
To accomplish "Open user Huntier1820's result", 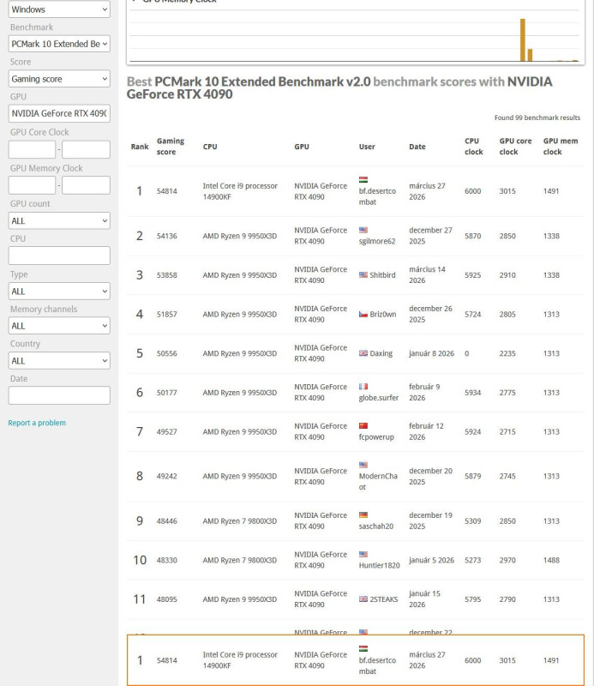I will pos(379,565).
